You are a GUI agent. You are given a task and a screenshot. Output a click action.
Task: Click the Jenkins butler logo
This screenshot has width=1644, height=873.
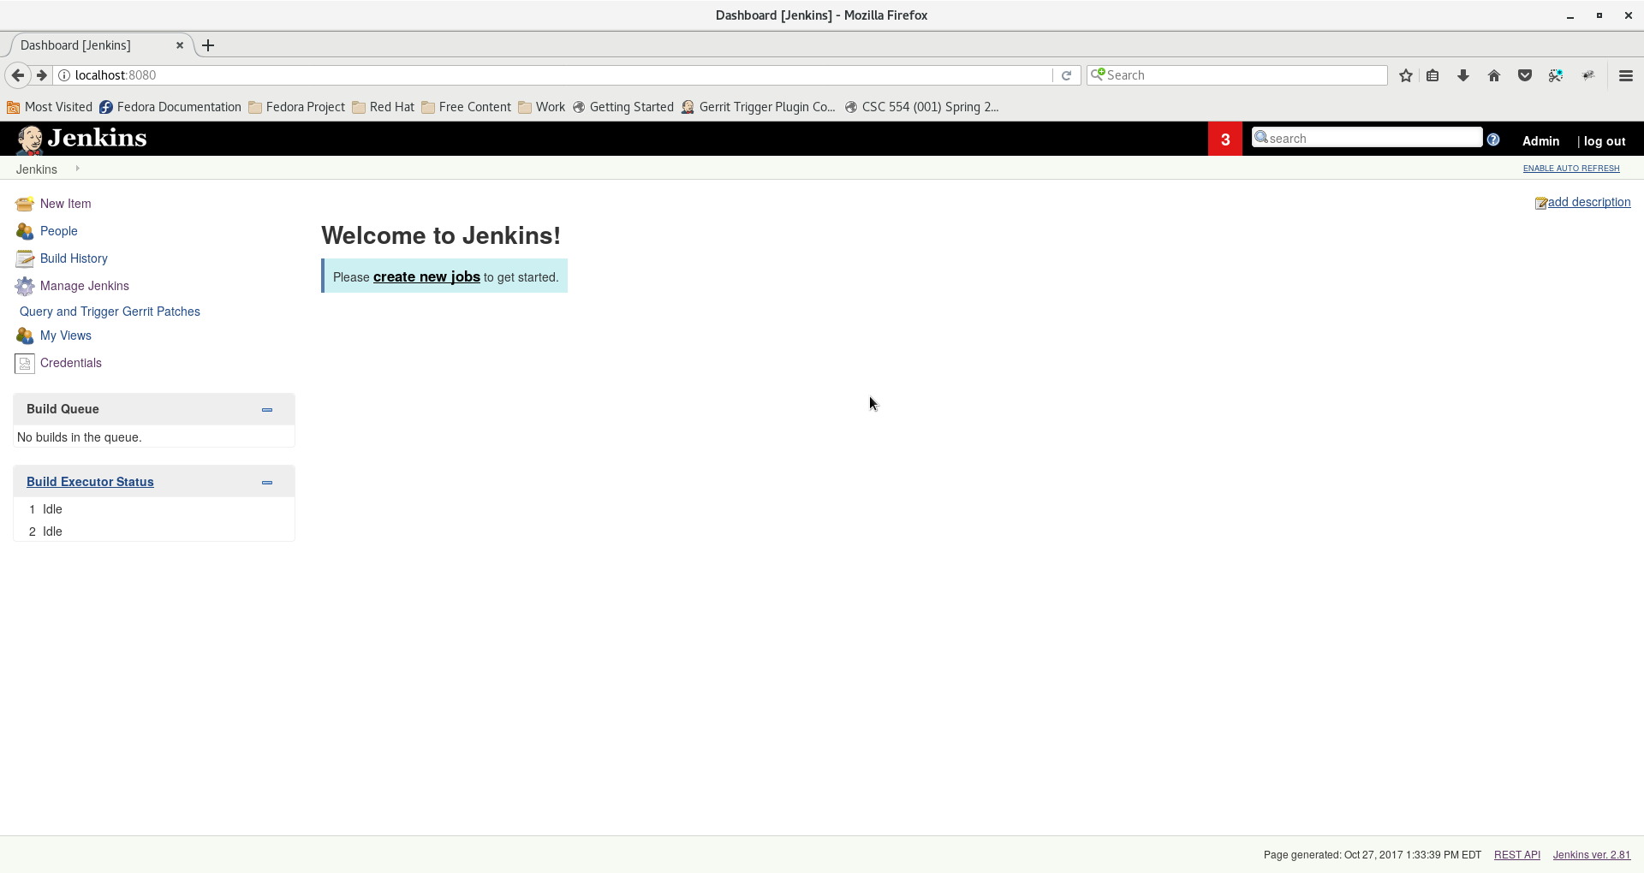coord(30,139)
